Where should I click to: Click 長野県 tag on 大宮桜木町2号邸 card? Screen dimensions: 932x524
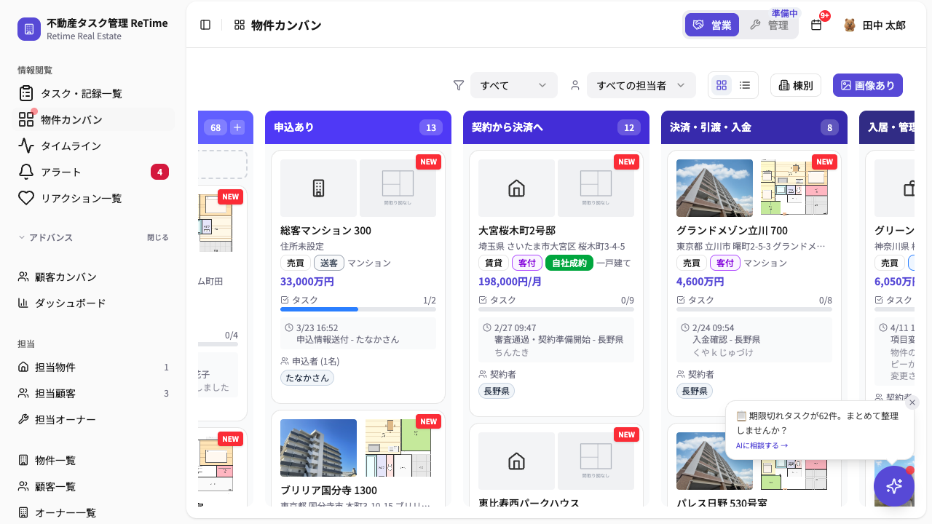[x=497, y=391]
